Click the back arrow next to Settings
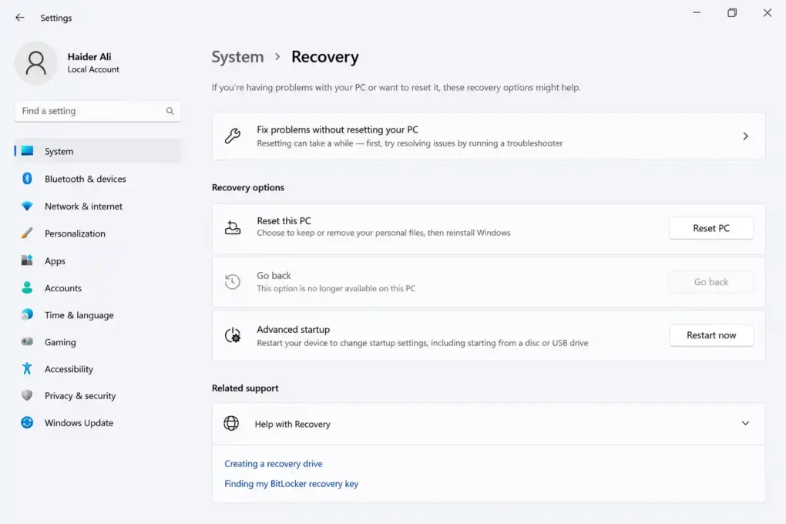The image size is (786, 524). tap(19, 18)
